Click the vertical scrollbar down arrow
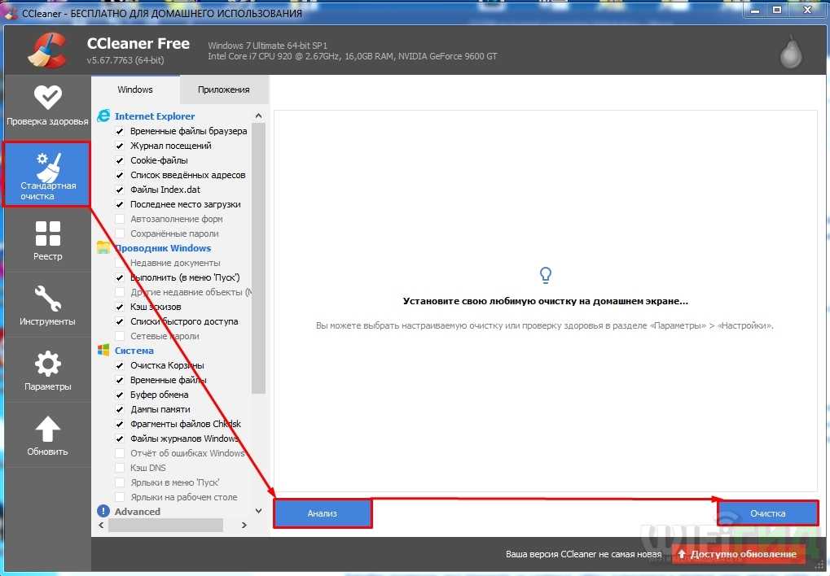830x576 pixels. [x=259, y=511]
